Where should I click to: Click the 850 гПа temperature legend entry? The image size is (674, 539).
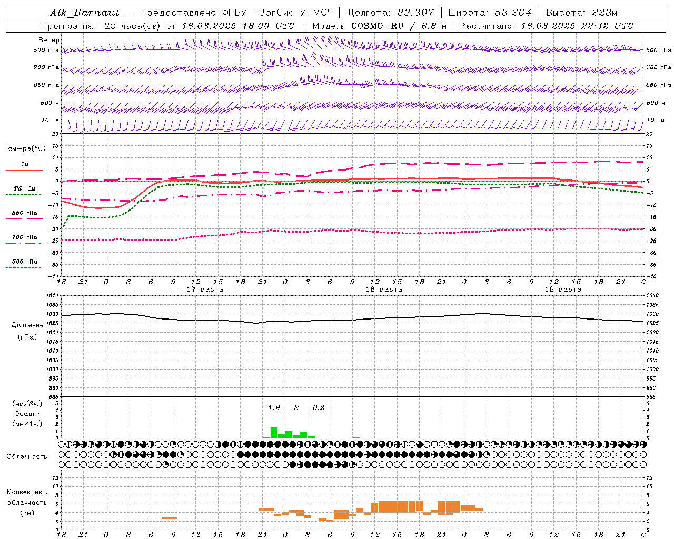[25, 213]
